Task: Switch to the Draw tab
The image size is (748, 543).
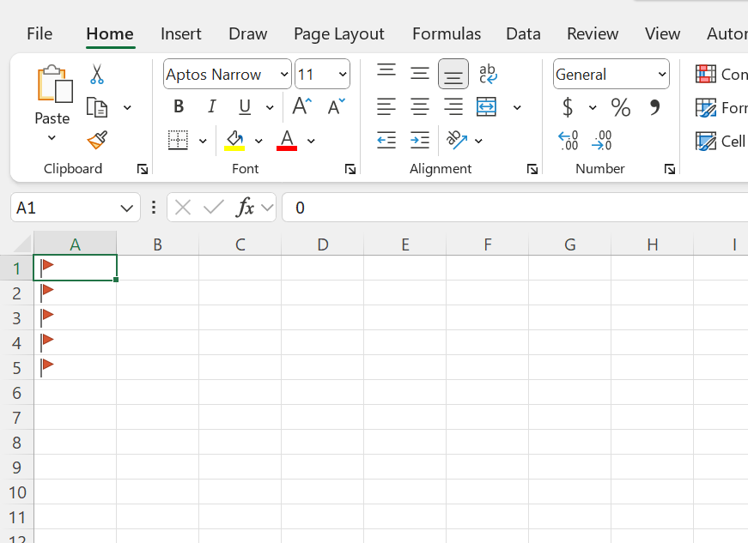Action: pyautogui.click(x=247, y=33)
